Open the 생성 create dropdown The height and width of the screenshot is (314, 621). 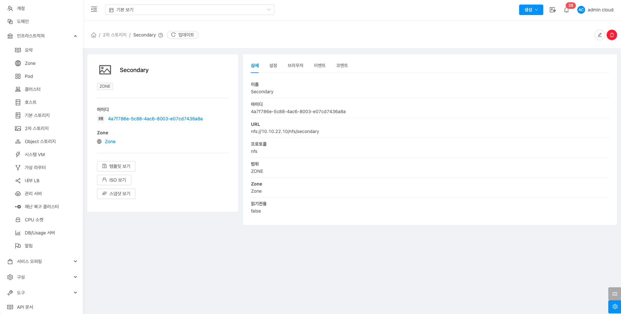531,10
